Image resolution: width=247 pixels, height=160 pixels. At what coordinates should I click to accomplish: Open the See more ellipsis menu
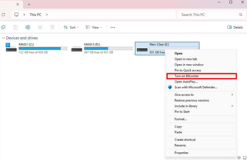(113, 27)
